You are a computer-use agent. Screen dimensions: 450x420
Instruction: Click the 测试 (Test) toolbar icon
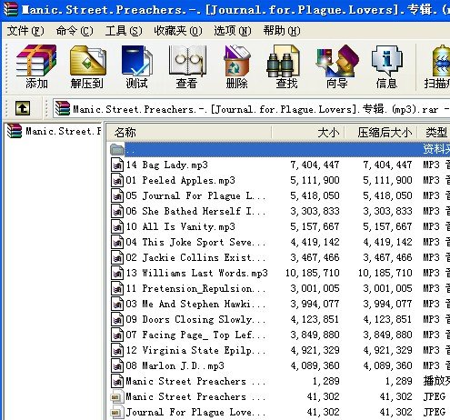pyautogui.click(x=137, y=66)
